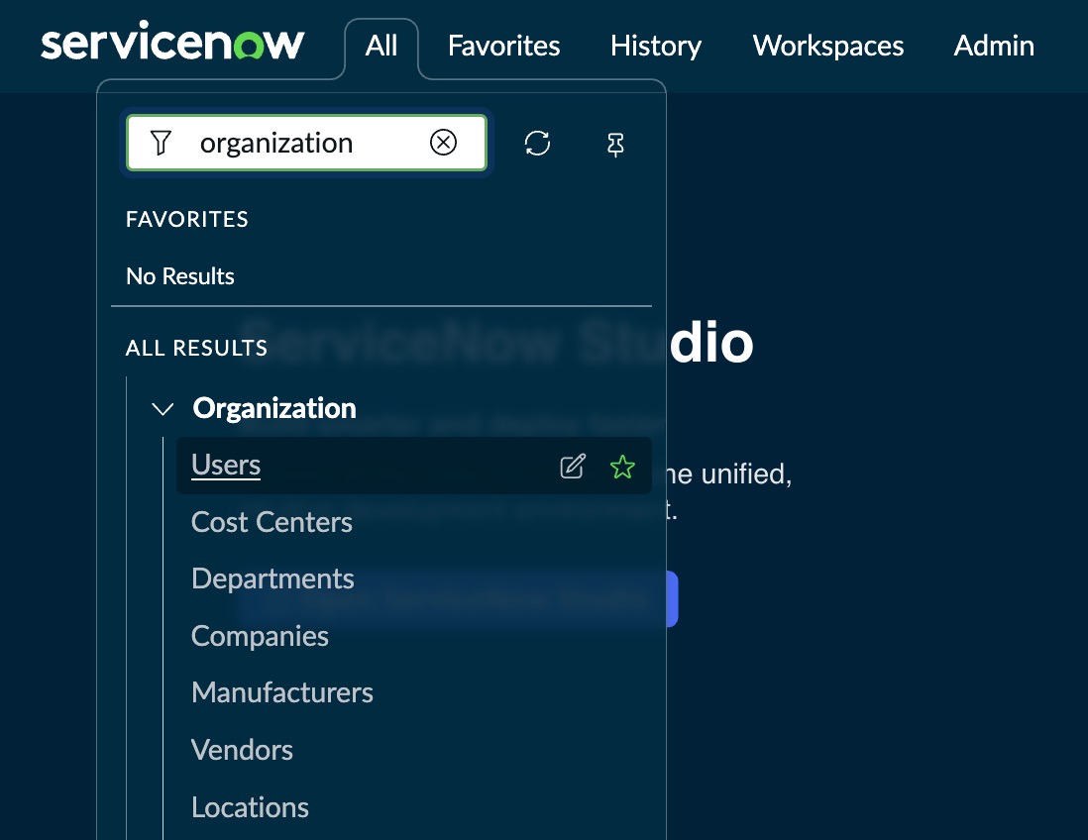Open the Admin menu
The width and height of the screenshot is (1088, 840).
click(994, 46)
